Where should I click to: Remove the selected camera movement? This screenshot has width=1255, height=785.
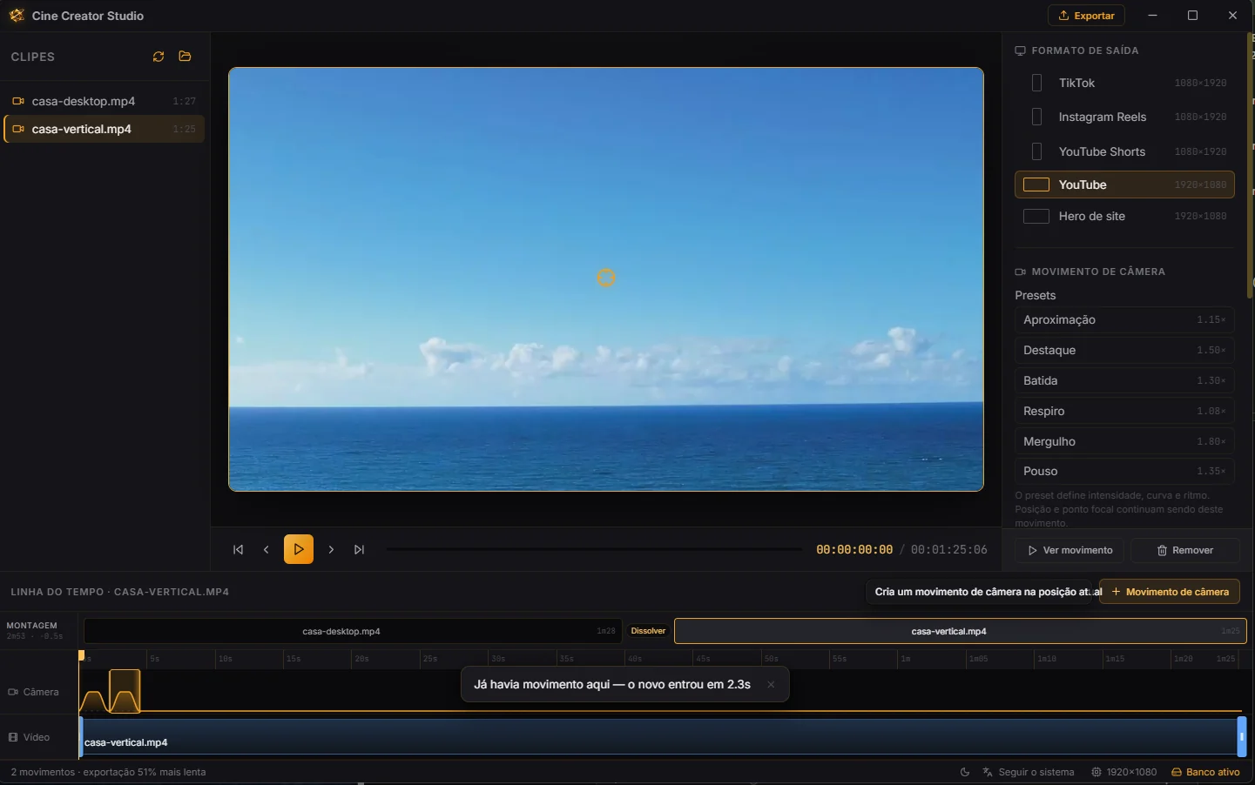[x=1184, y=550]
